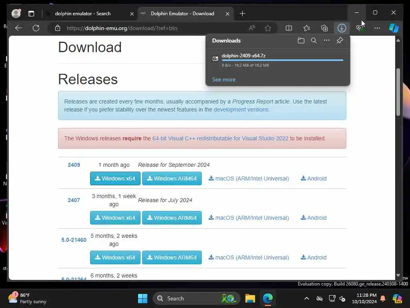Close the dolphin emulator - Search tab

pos(132,14)
